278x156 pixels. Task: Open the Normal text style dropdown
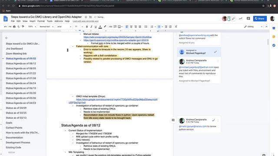click(46, 27)
